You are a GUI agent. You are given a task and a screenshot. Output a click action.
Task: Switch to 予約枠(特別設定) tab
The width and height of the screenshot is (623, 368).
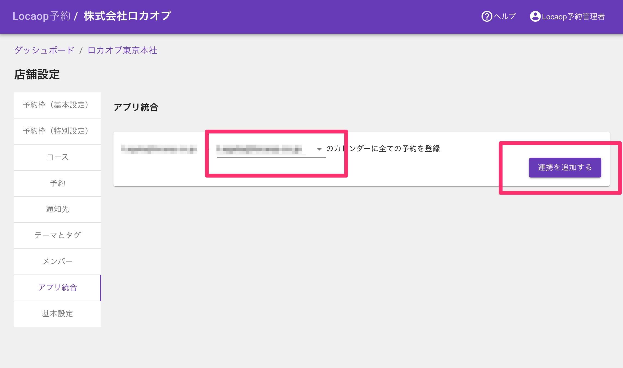(57, 131)
